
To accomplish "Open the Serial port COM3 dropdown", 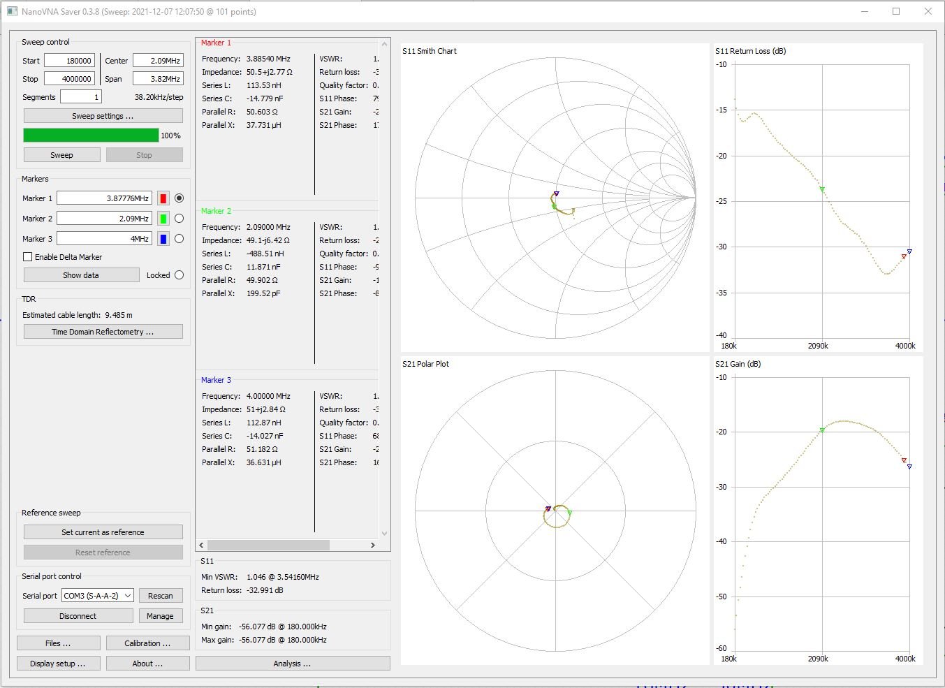I will (x=97, y=596).
